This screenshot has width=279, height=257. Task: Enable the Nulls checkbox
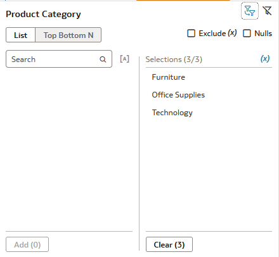[x=247, y=34]
